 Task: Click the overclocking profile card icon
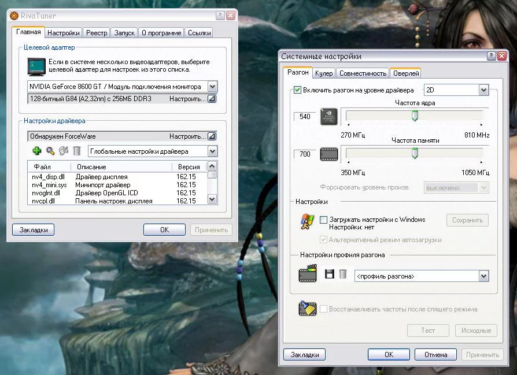coord(308,273)
